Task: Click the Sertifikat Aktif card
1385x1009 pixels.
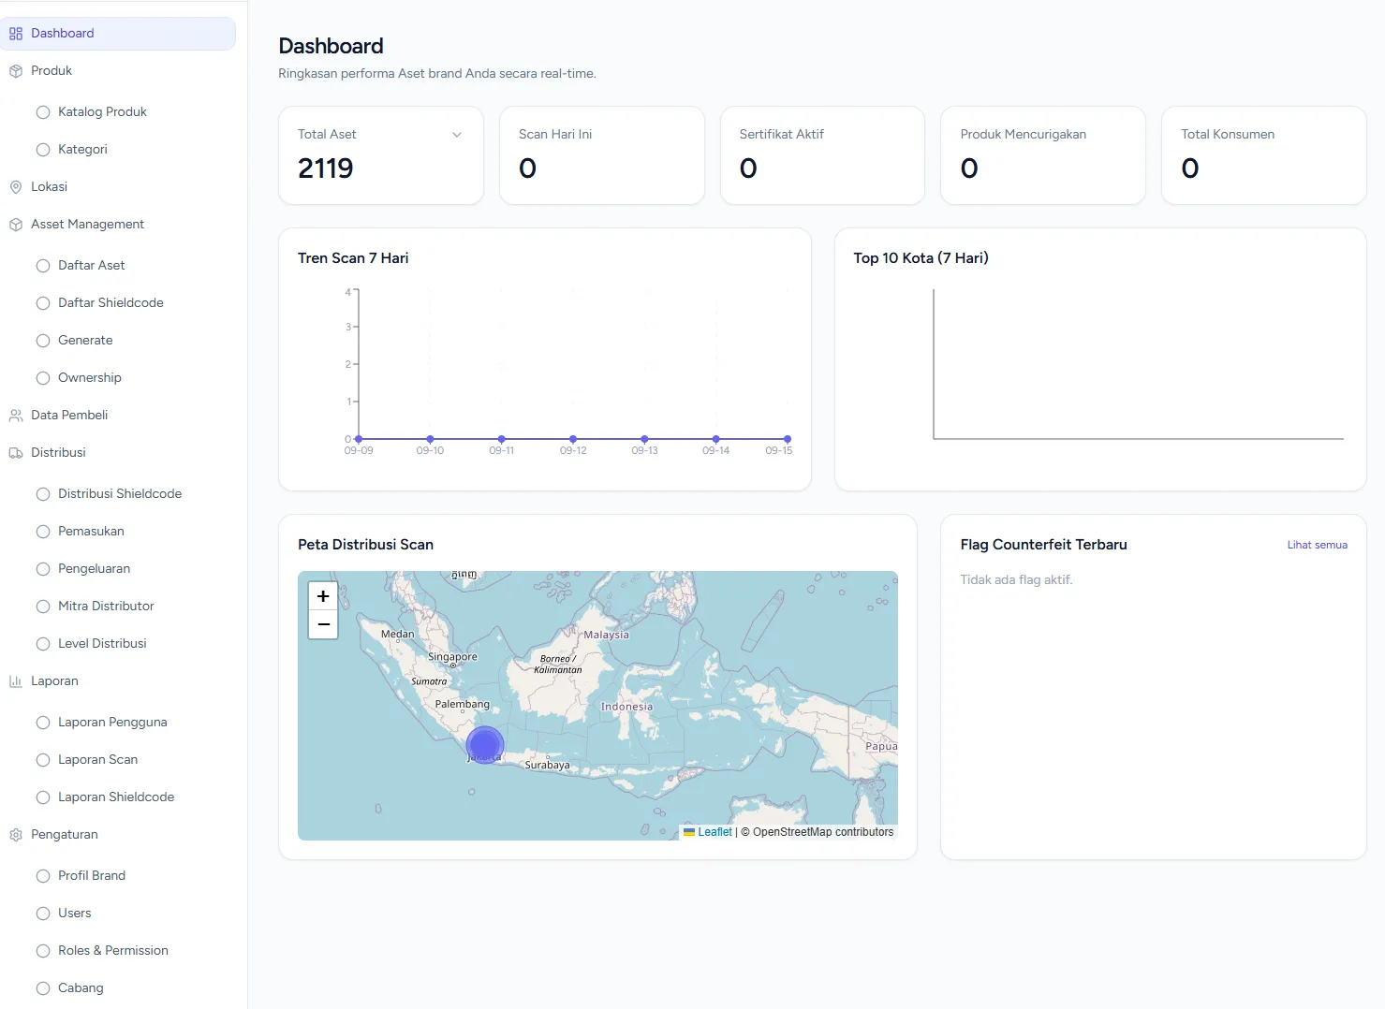Action: coord(822,155)
